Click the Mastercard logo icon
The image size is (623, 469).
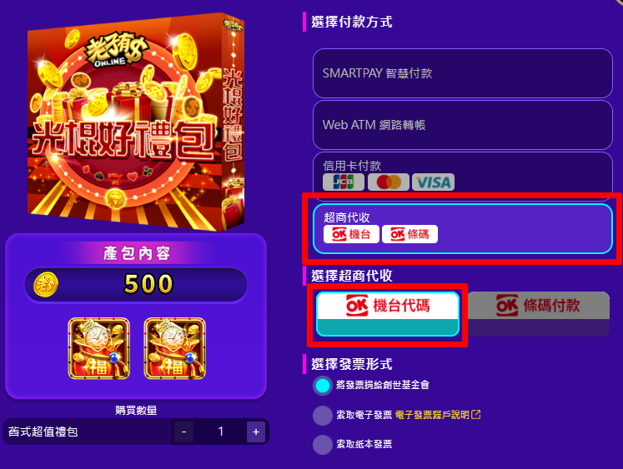[389, 182]
